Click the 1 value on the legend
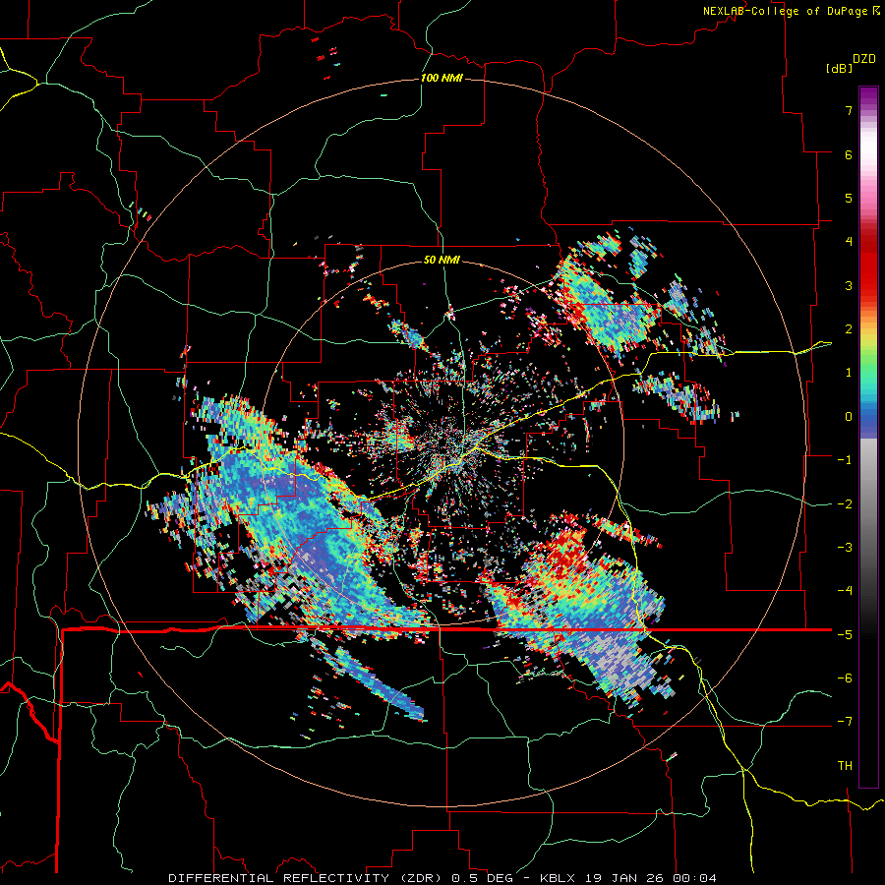 [849, 373]
